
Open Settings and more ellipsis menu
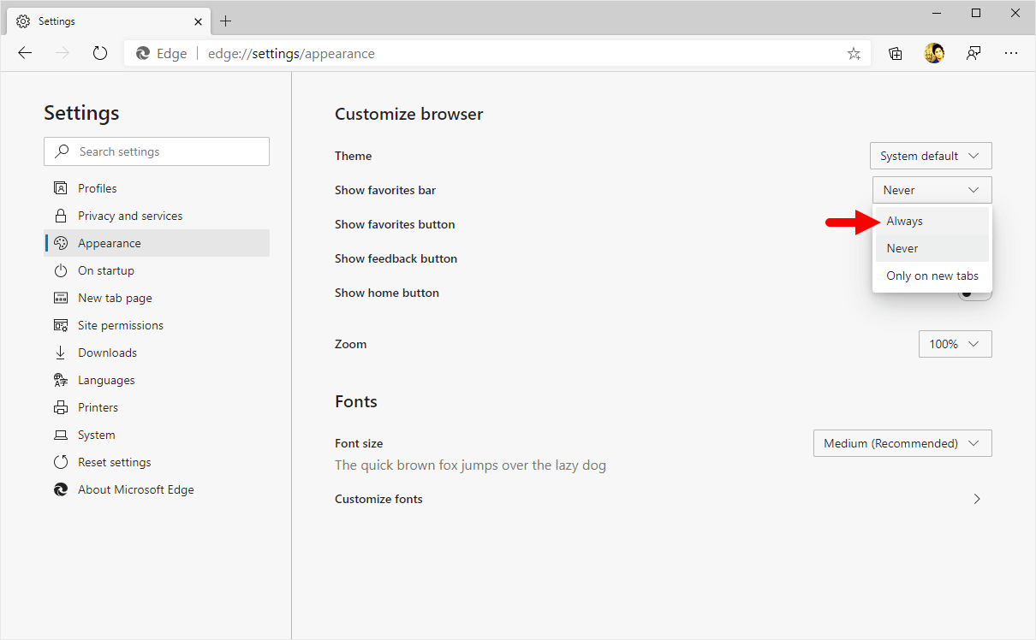[1011, 53]
